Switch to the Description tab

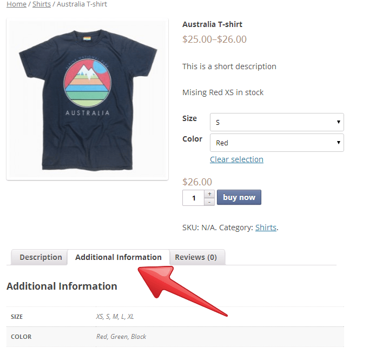pyautogui.click(x=39, y=257)
